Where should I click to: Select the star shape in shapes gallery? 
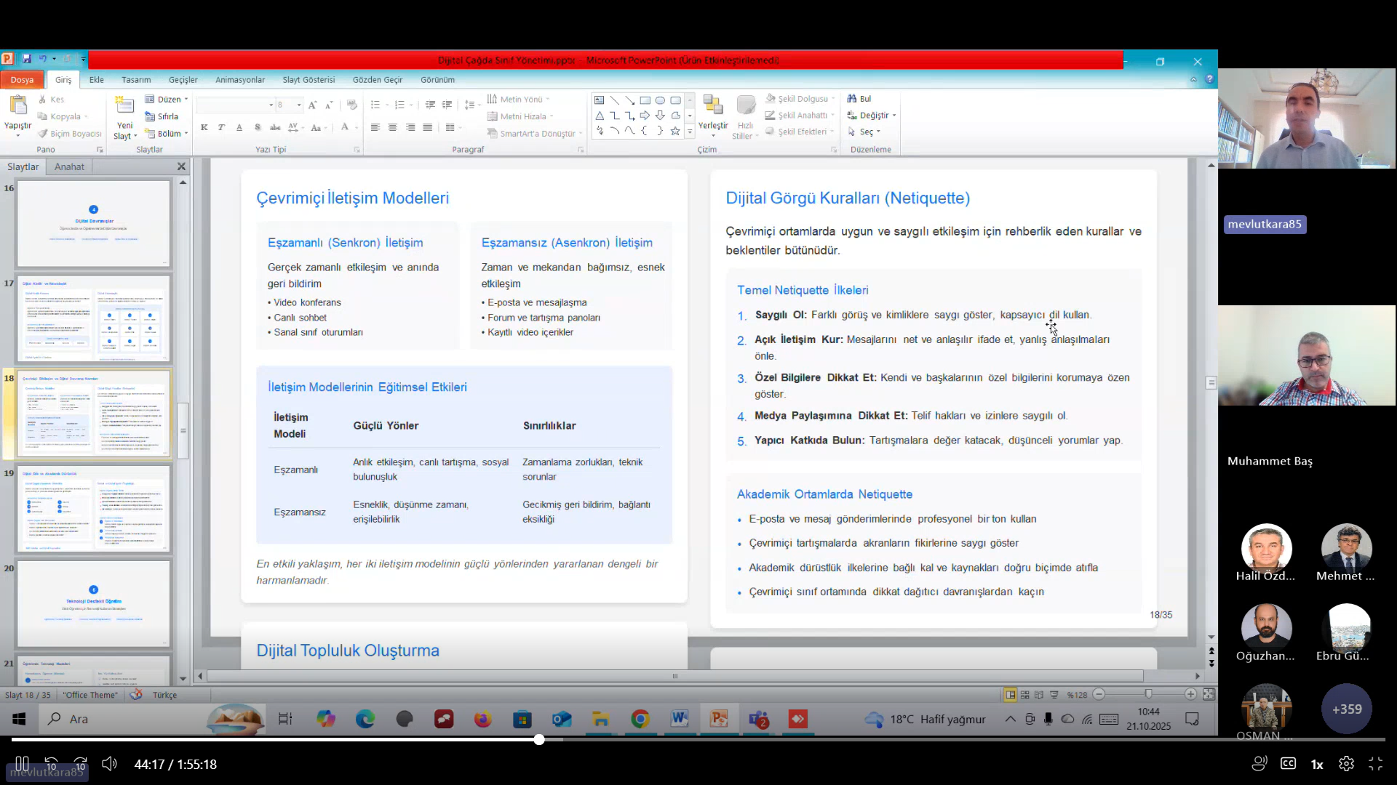tap(675, 132)
